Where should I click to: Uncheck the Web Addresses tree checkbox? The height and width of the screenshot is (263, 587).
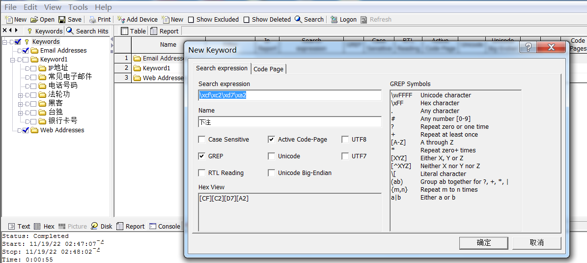[x=26, y=130]
